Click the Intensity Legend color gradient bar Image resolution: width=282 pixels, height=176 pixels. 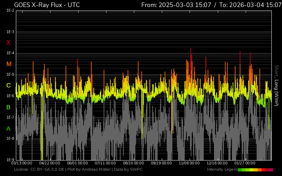tap(255, 170)
